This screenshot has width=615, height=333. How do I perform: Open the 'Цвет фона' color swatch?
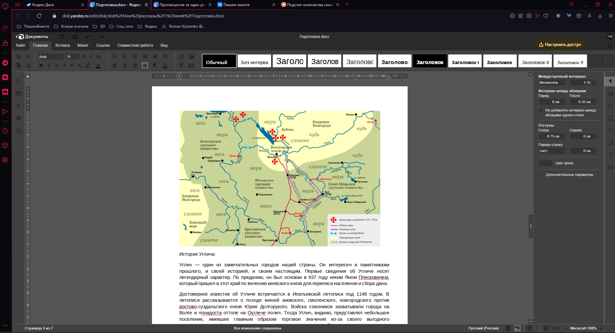tap(545, 163)
